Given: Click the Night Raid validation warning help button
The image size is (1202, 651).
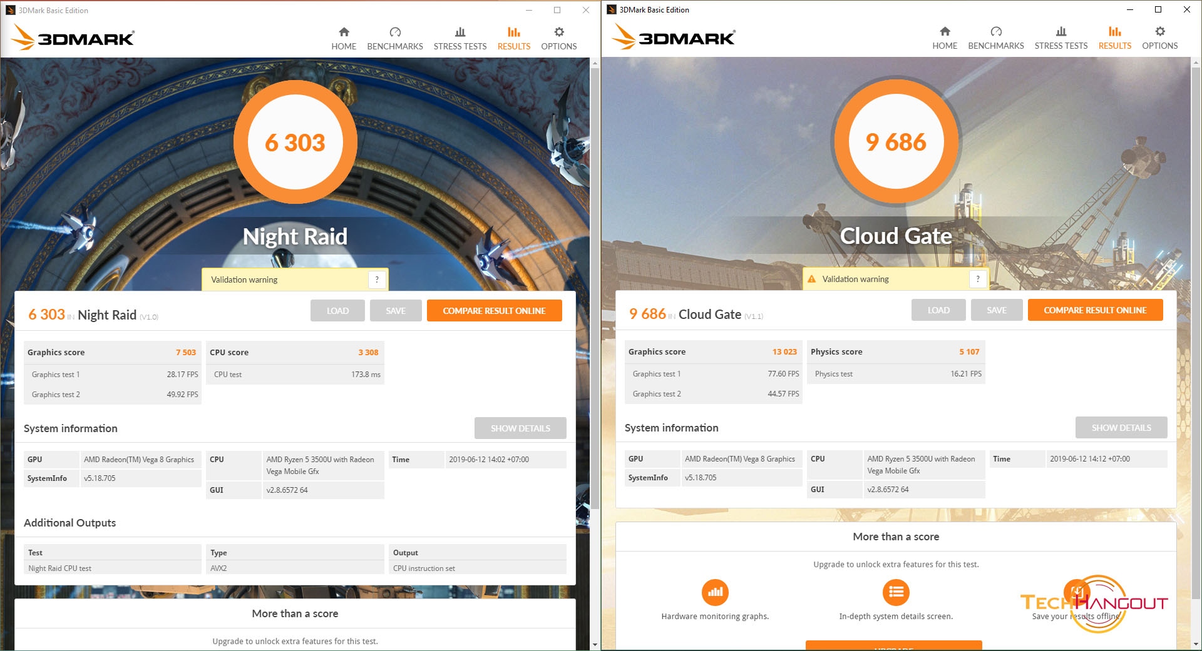Looking at the screenshot, I should [x=377, y=280].
